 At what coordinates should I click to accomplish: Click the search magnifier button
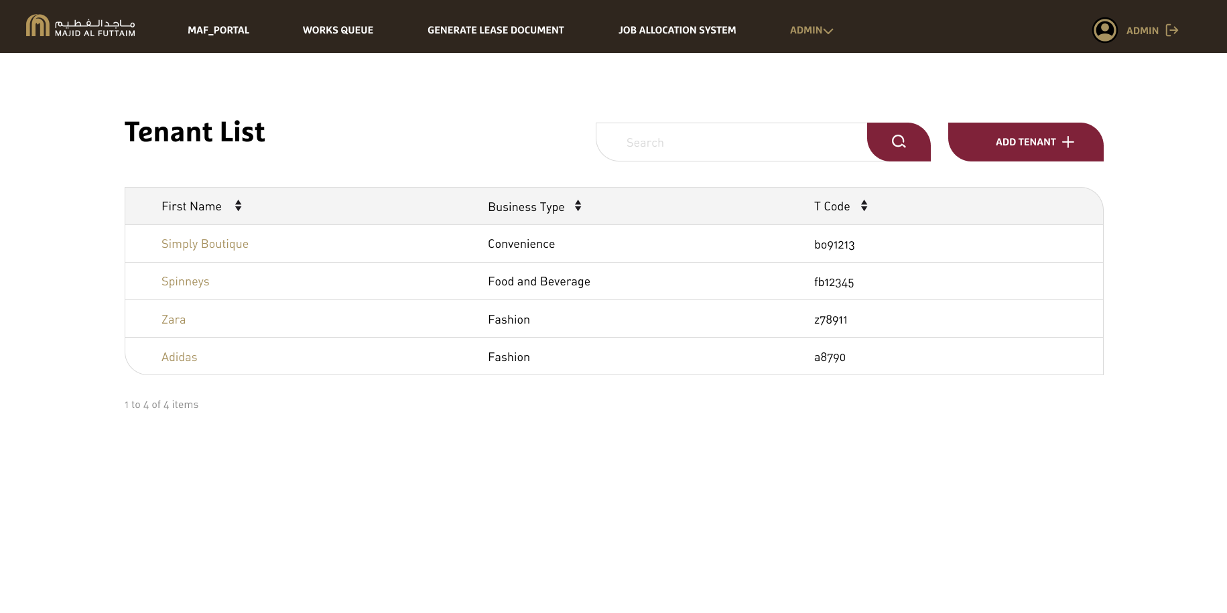pos(899,142)
